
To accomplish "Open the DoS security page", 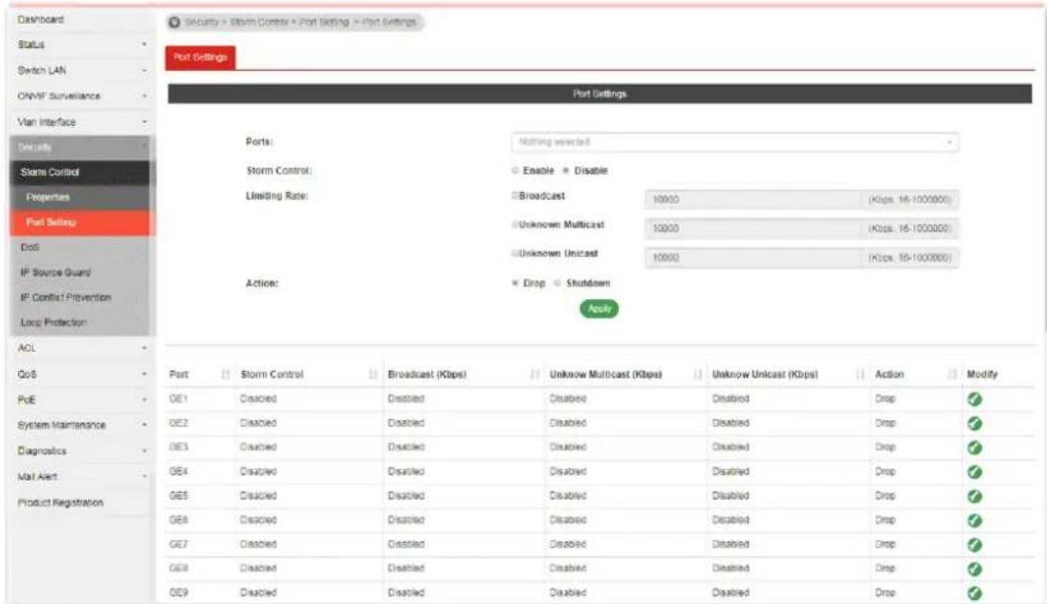I will [83, 248].
